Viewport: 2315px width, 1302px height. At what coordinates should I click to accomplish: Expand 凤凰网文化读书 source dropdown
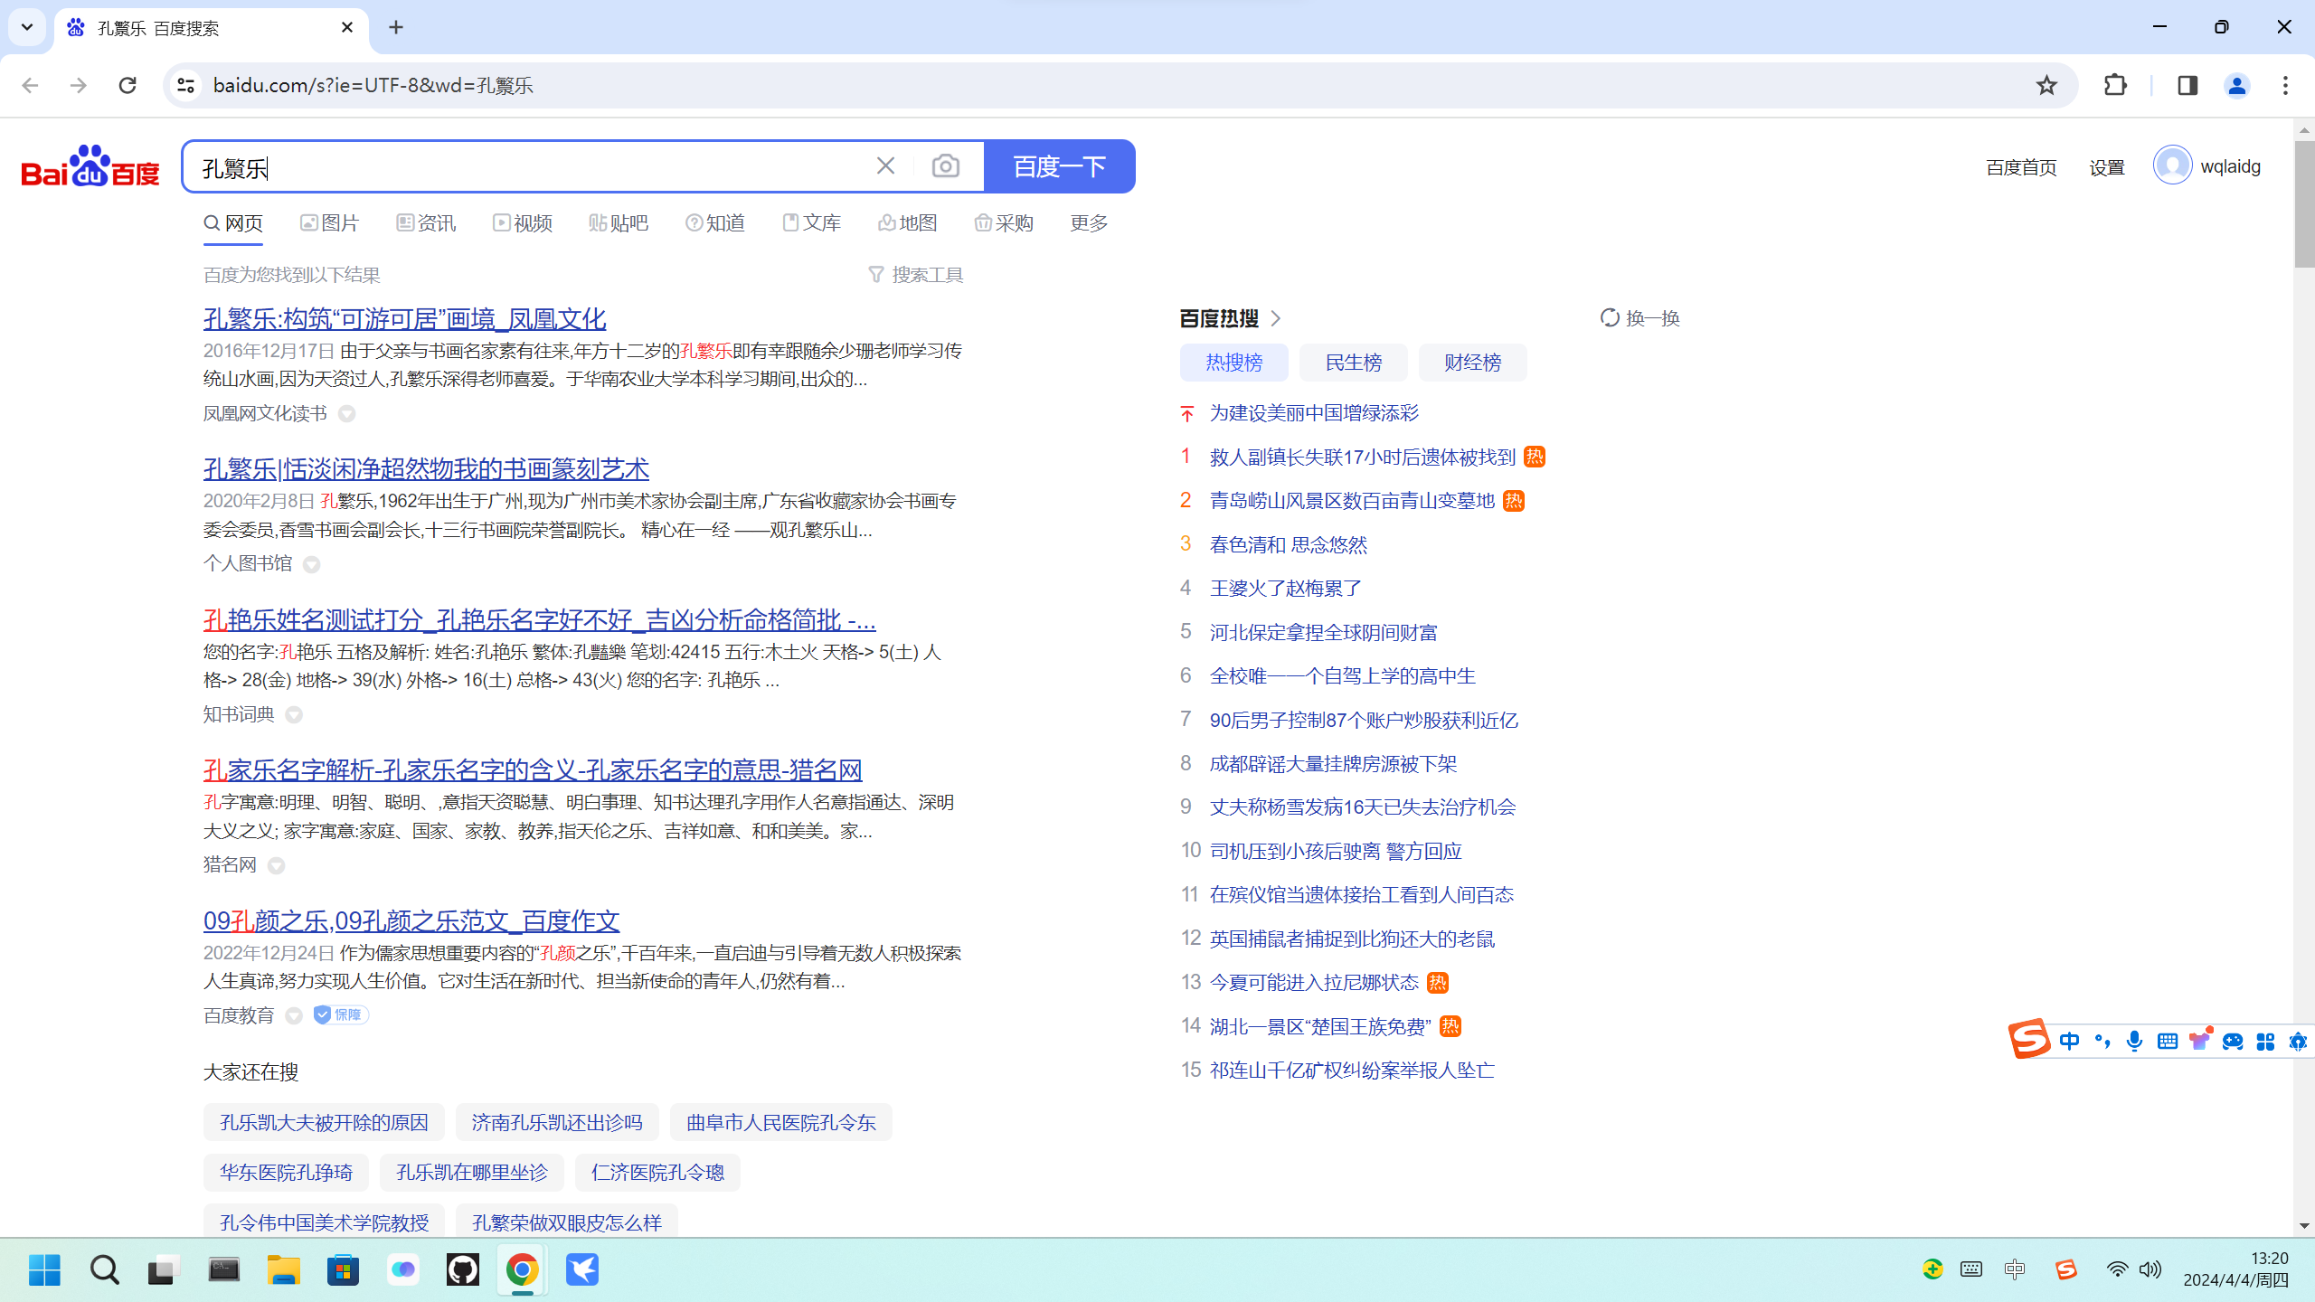tap(346, 414)
